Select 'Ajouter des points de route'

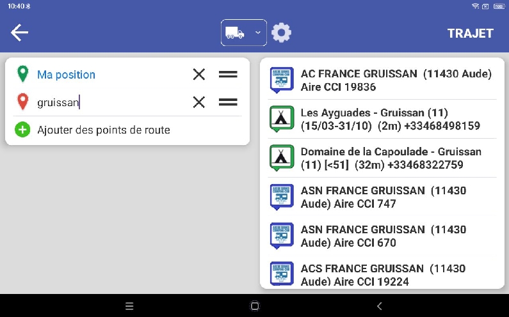(104, 130)
